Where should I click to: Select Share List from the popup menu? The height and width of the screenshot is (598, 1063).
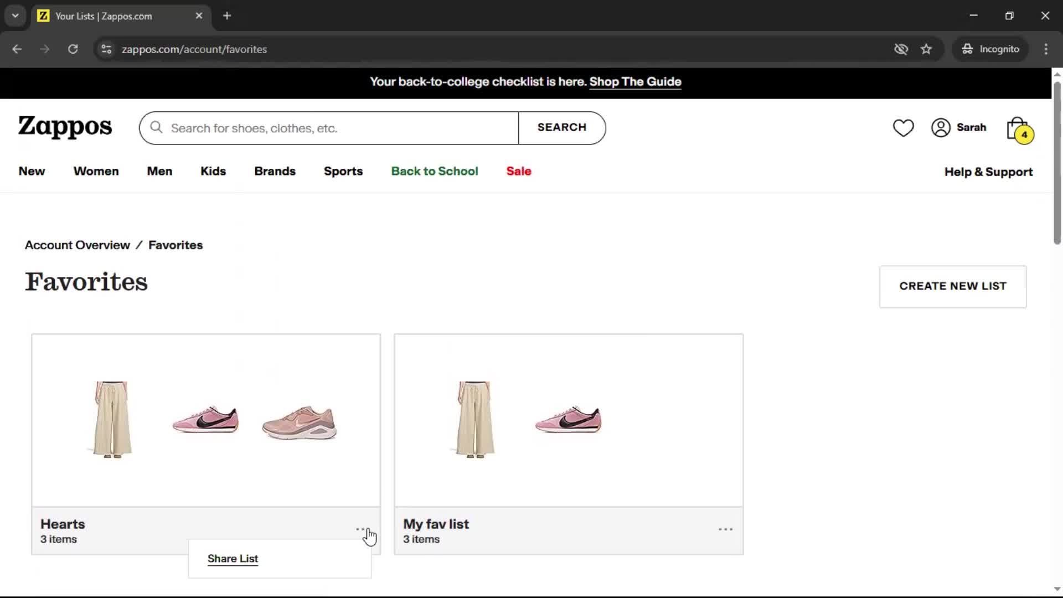tap(233, 559)
